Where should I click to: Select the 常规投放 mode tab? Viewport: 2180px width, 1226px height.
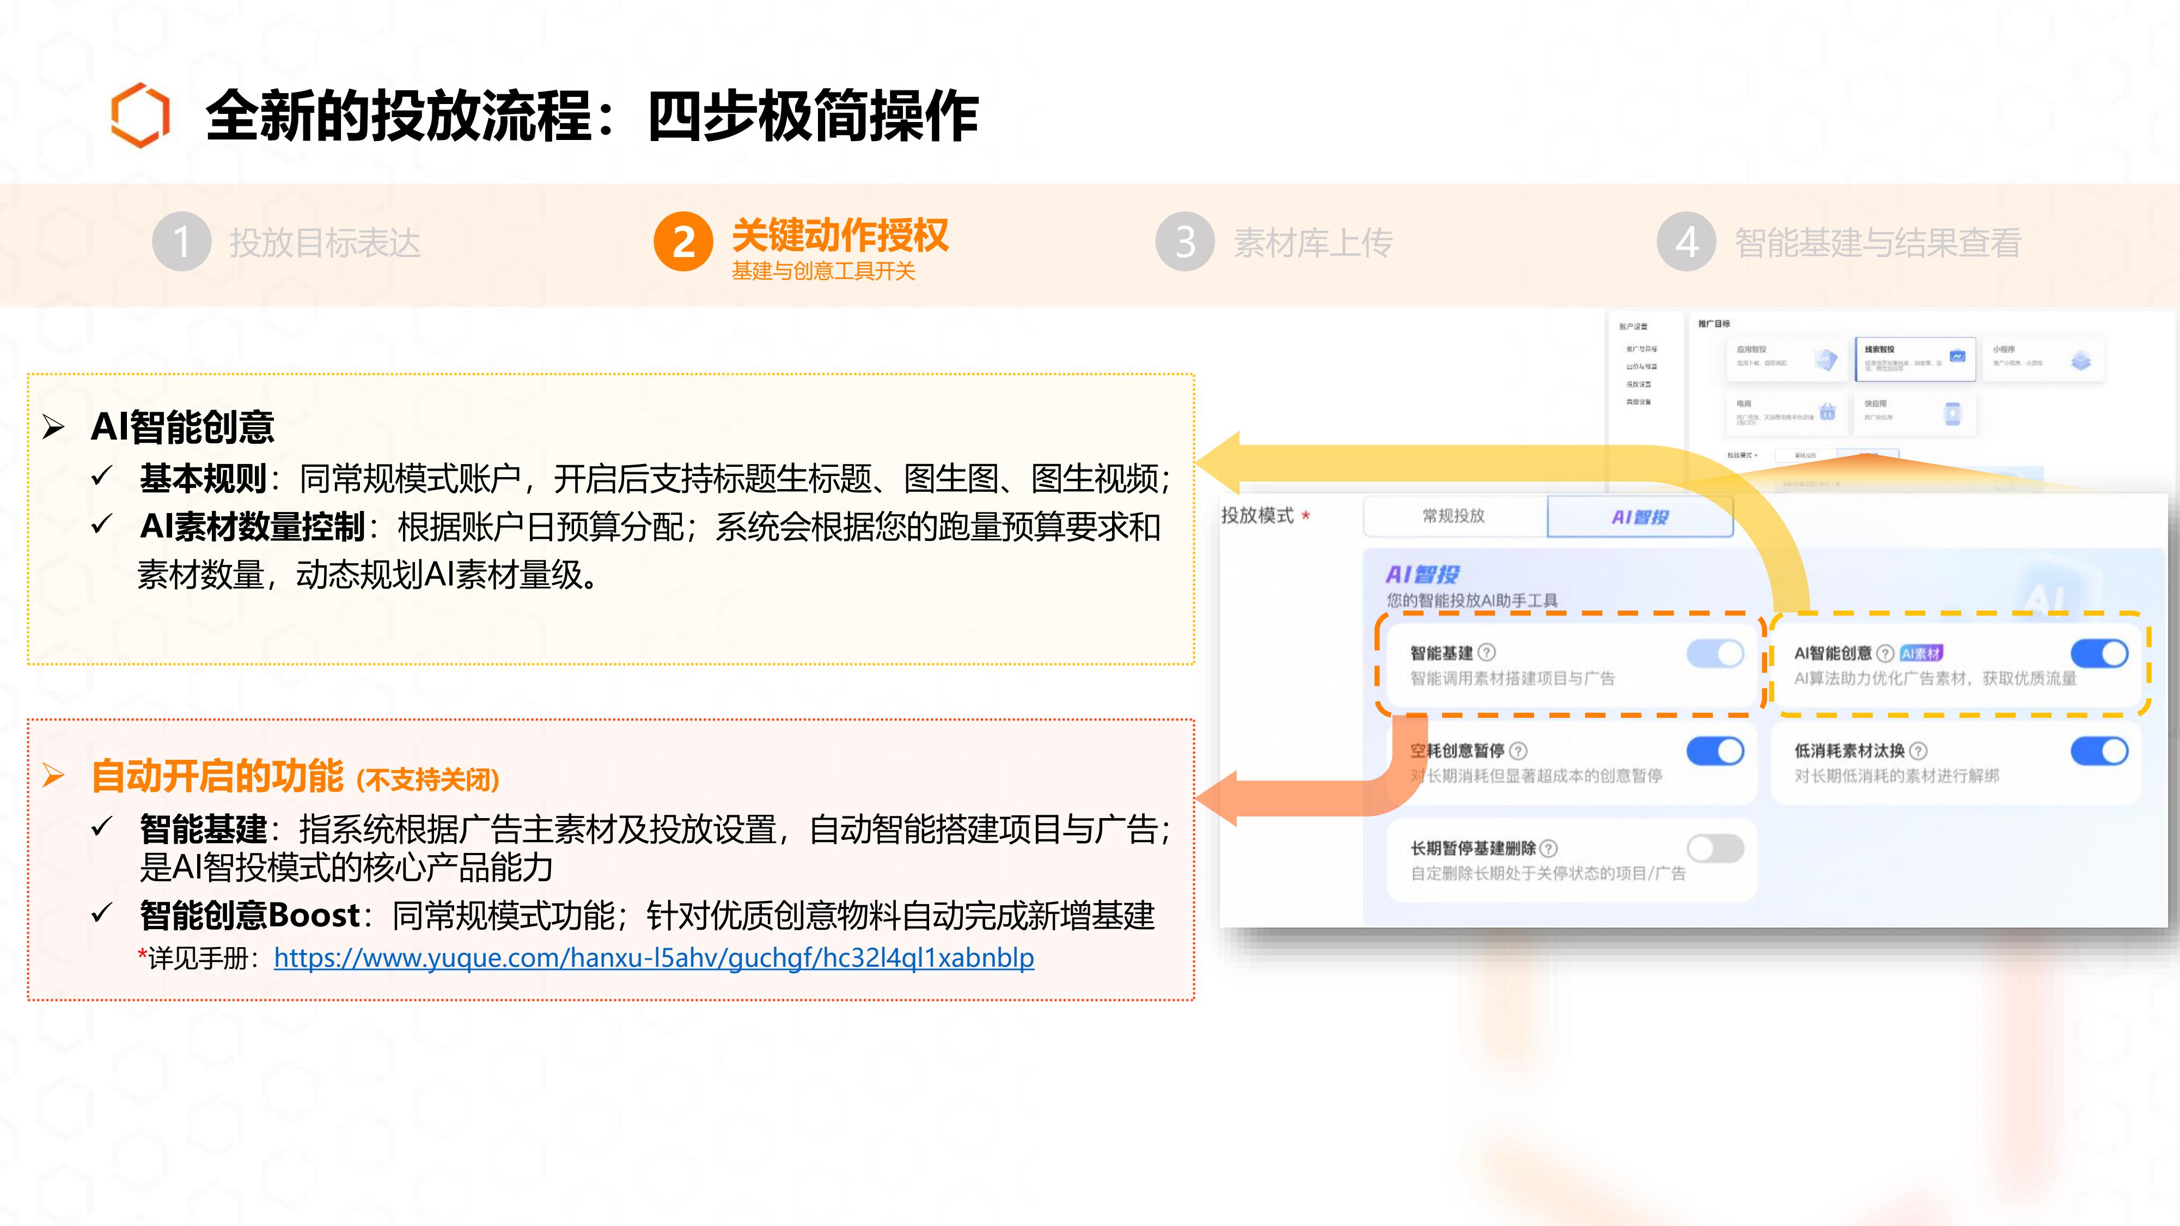(x=1454, y=516)
